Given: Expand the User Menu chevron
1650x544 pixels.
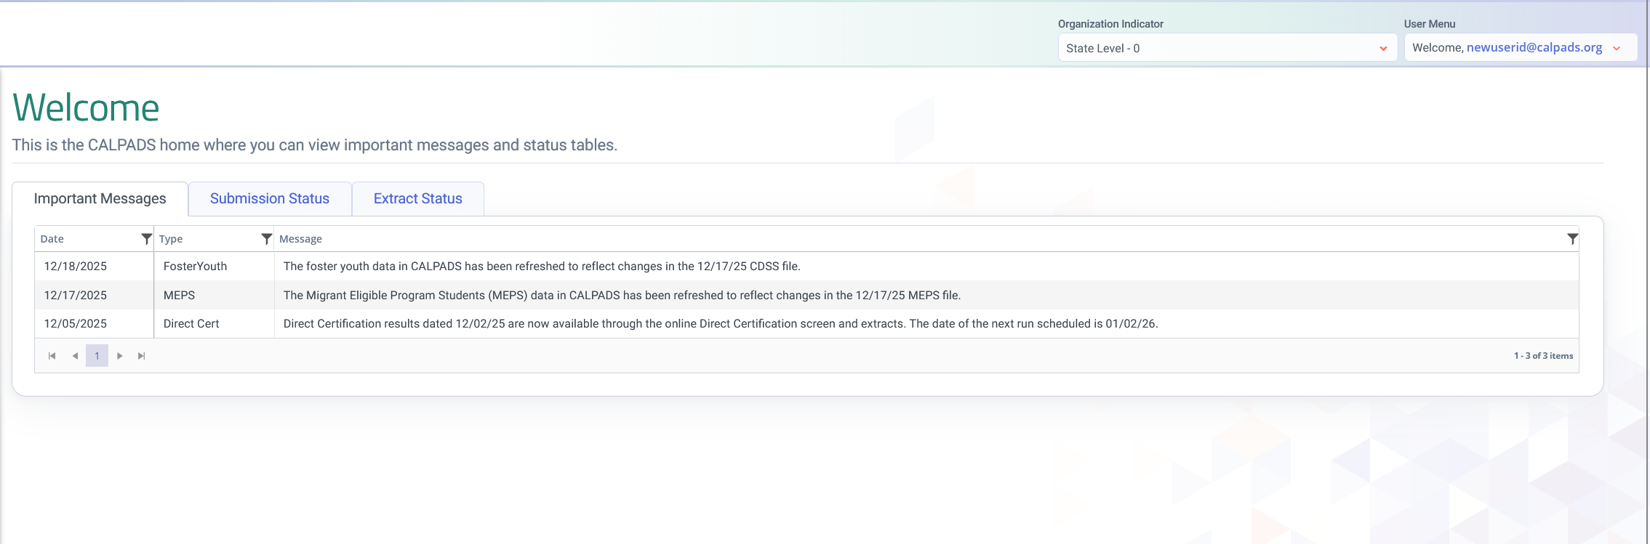Looking at the screenshot, I should coord(1617,48).
